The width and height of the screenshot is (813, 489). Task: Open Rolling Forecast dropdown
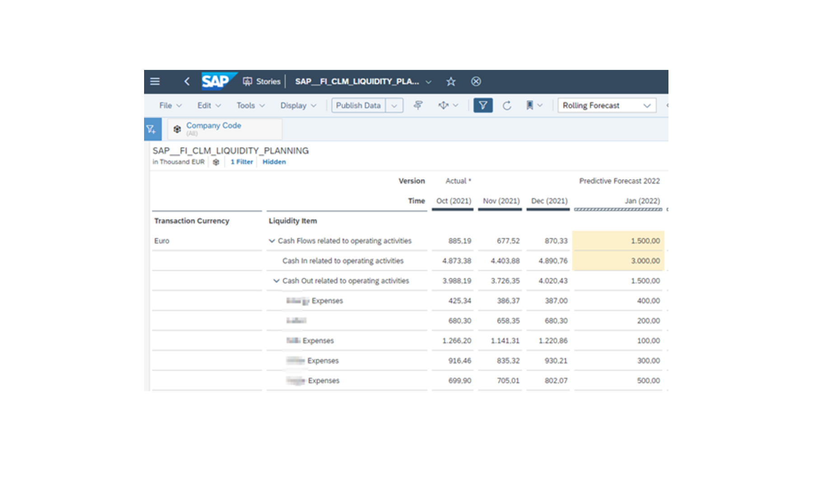point(607,106)
